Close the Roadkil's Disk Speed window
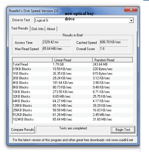149x156 pixels. pyautogui.click(x=131, y=10)
